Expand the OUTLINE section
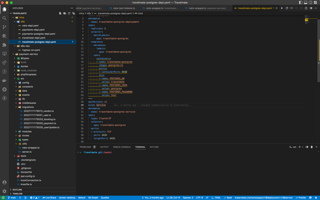The width and height of the screenshot is (320, 200). (43, 189)
